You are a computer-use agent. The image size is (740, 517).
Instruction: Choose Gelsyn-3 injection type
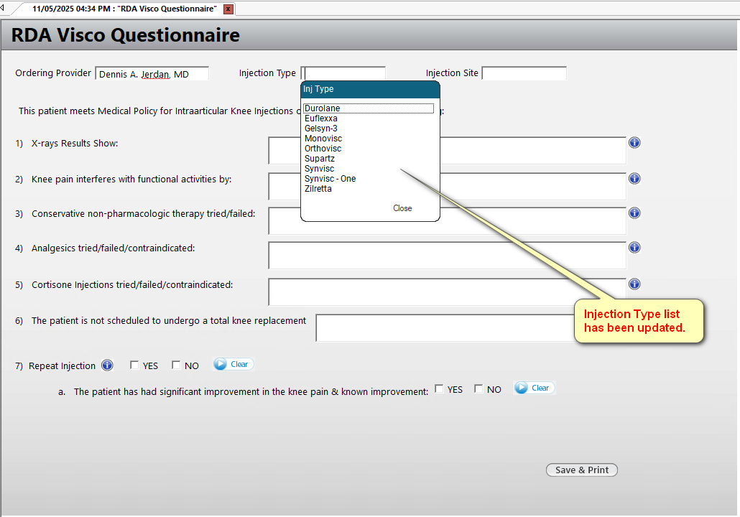(321, 129)
